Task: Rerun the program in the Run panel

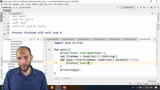Action: [x=4, y=17]
